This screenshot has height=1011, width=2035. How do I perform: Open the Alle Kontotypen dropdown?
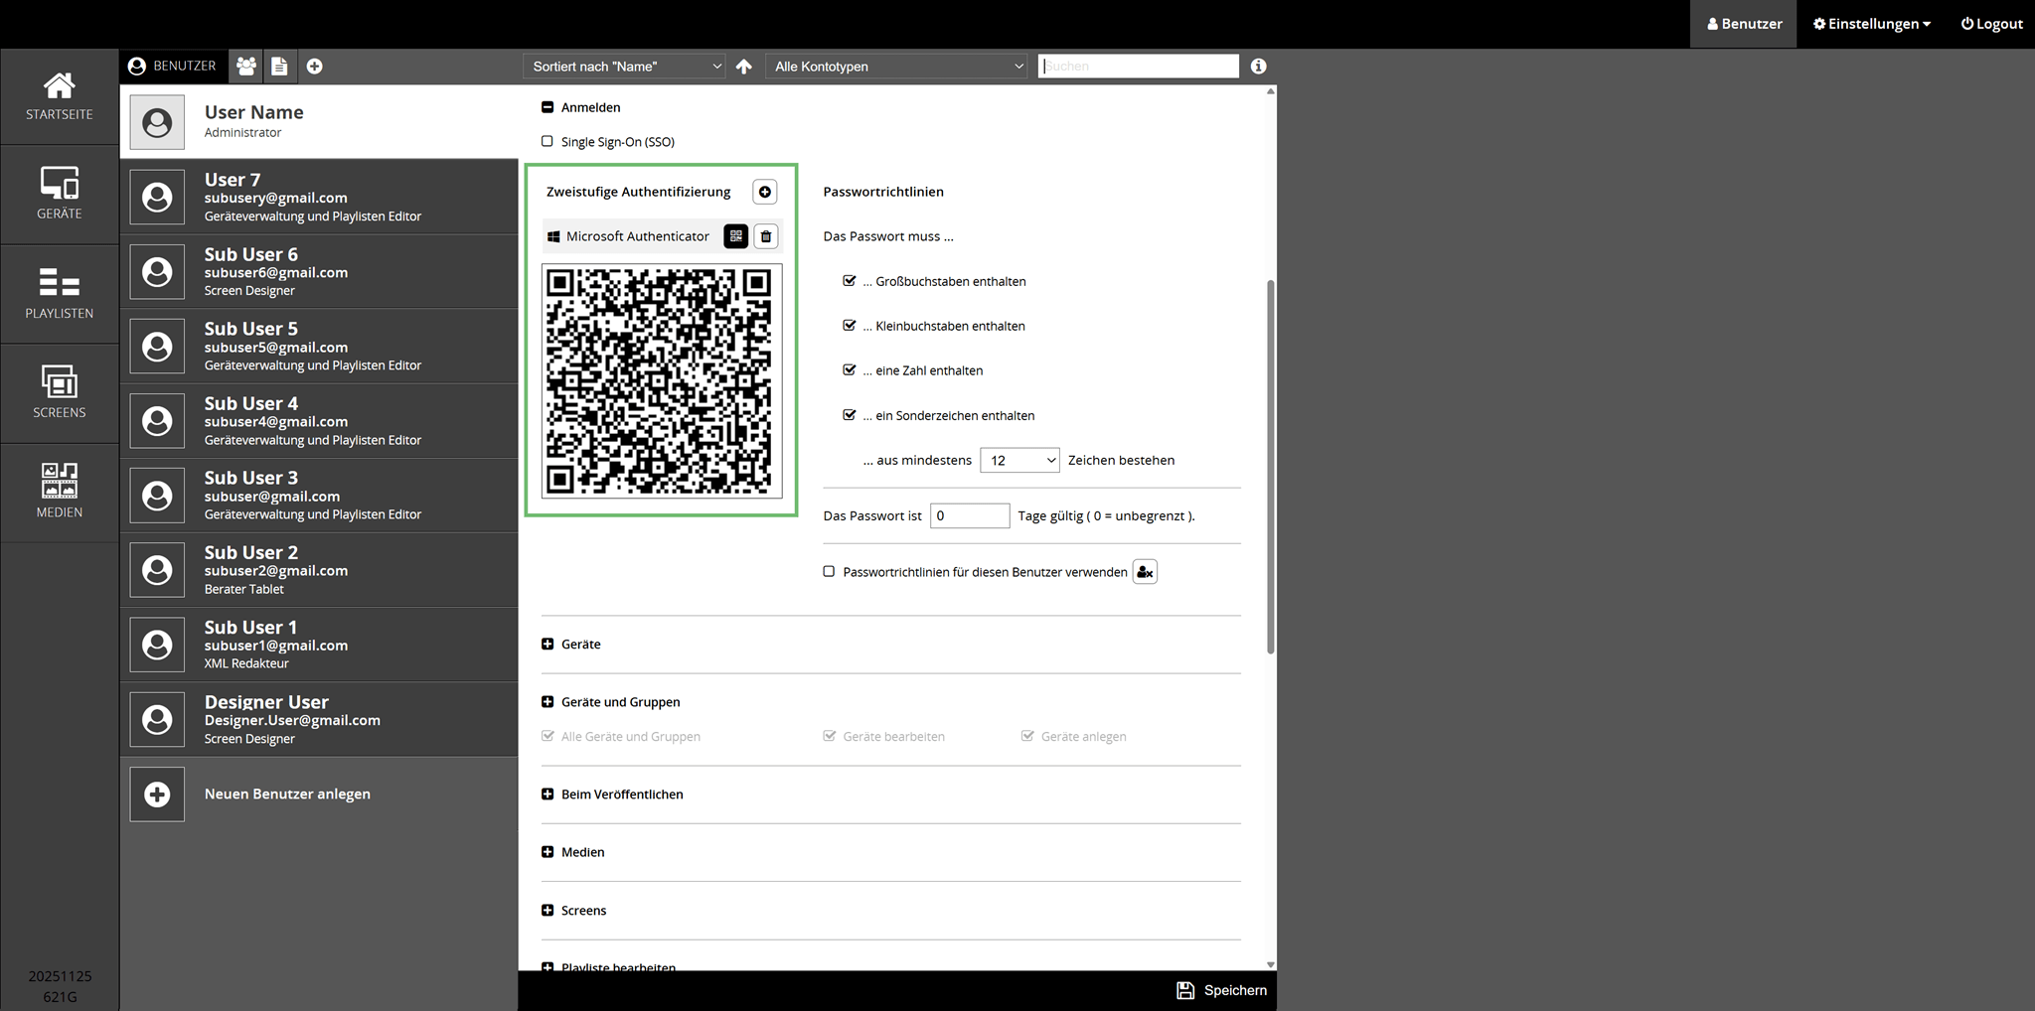(x=897, y=67)
